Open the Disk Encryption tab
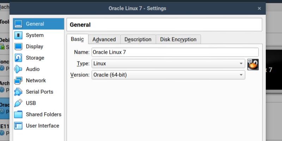The image size is (282, 141). click(x=178, y=39)
